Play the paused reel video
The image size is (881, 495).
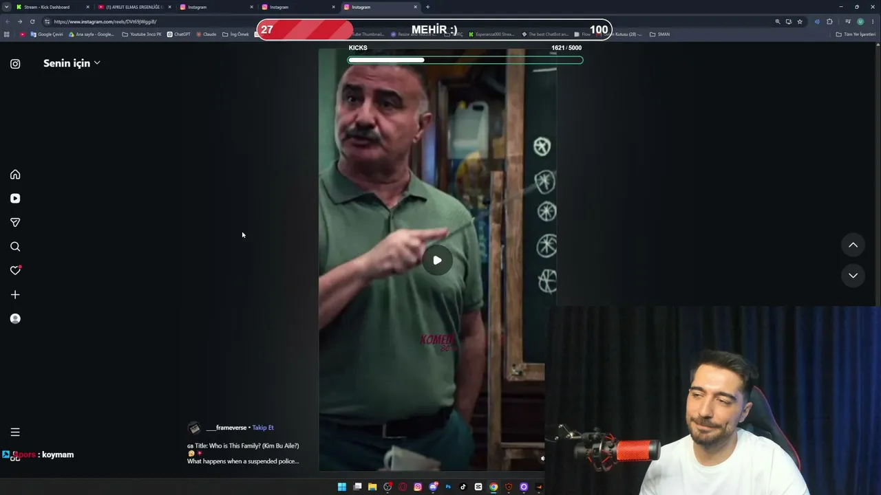coord(437,261)
